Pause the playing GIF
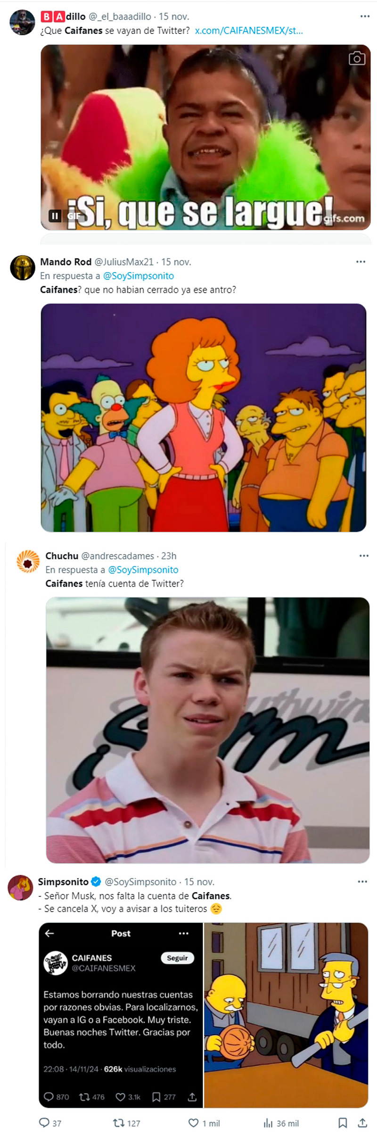 [55, 216]
